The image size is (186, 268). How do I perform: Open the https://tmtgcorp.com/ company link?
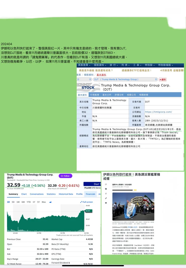(x=159, y=112)
